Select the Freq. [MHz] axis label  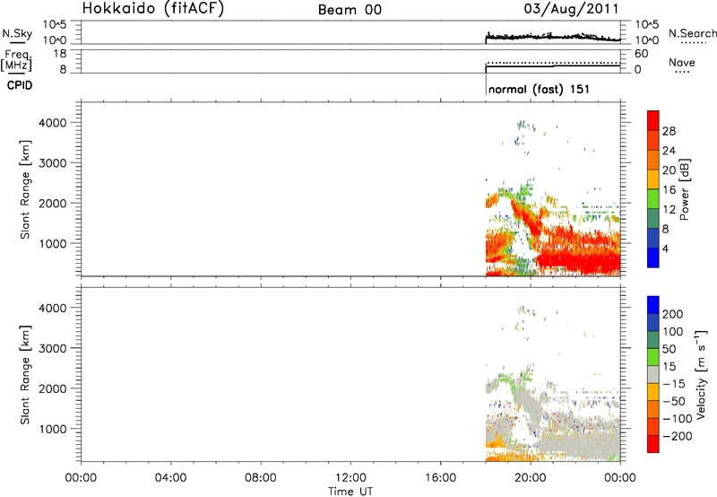(17, 60)
